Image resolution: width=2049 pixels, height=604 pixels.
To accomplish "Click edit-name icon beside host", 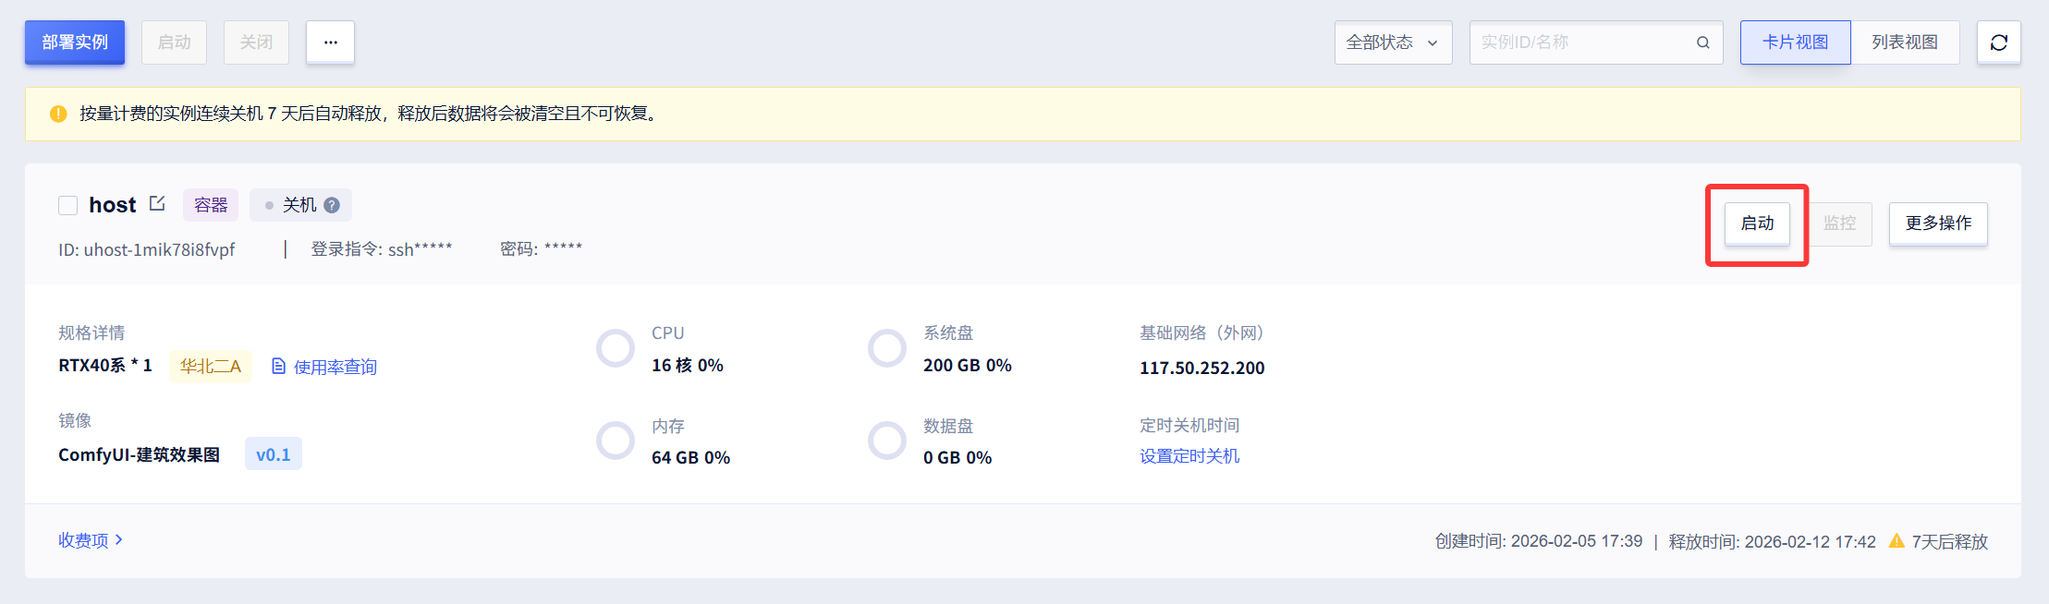I will click(157, 203).
